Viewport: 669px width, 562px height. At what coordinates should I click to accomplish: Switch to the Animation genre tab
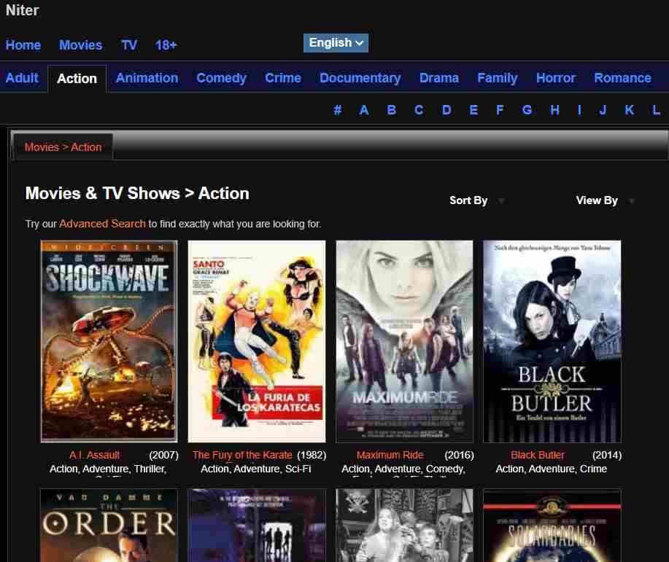147,77
